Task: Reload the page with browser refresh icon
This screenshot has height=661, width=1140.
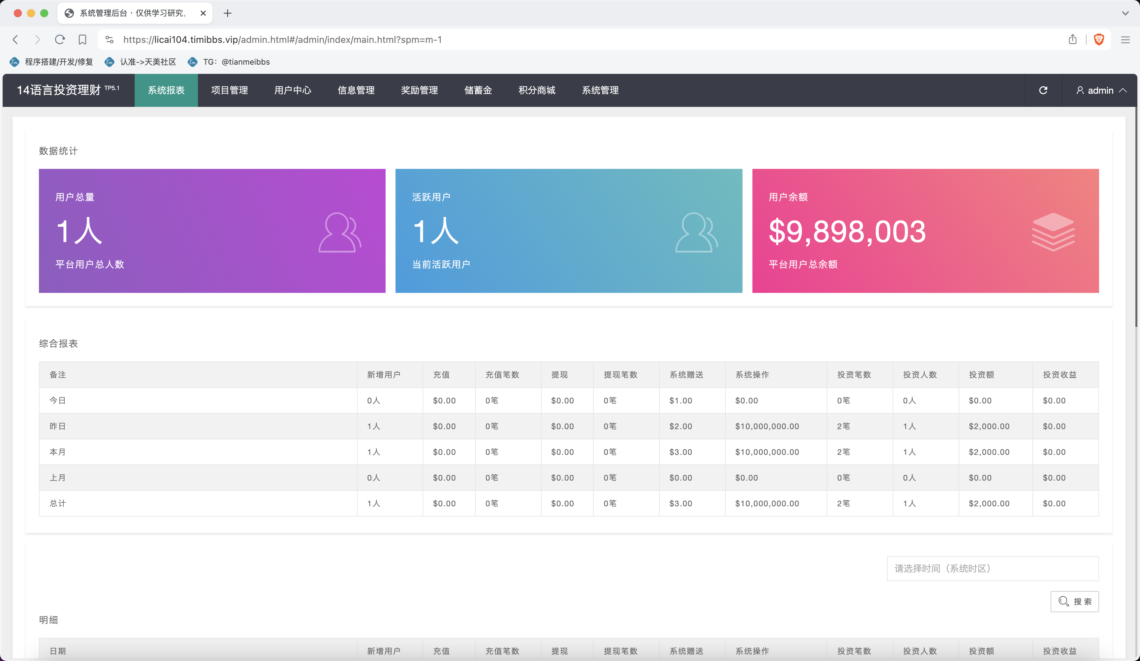Action: [x=60, y=40]
